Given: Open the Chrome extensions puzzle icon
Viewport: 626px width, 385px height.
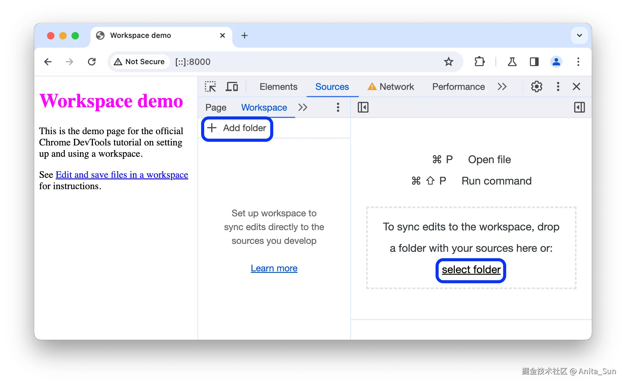Looking at the screenshot, I should tap(479, 62).
